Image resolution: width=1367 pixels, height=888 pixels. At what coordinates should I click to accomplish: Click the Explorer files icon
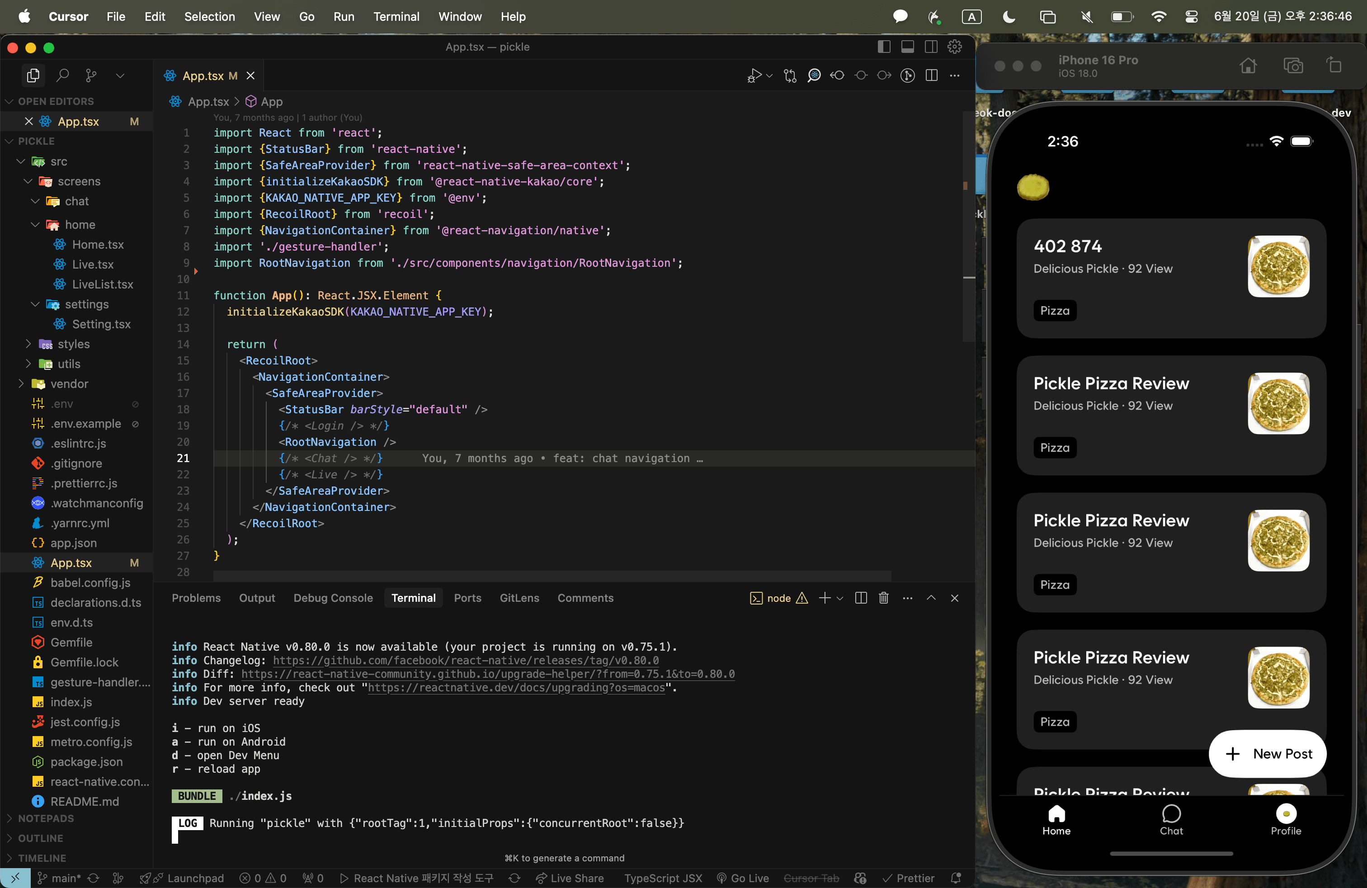tap(33, 75)
